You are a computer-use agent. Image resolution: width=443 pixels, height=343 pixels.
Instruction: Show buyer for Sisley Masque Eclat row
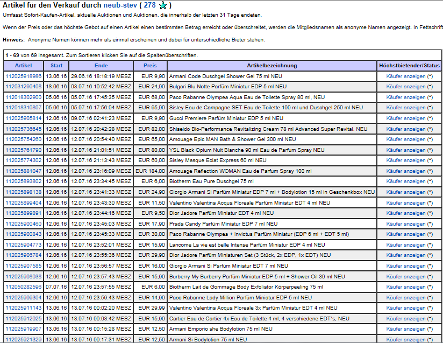pyautogui.click(x=406, y=160)
